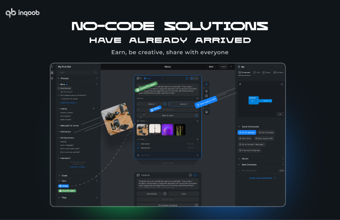Expand the My list section

(x=239, y=159)
